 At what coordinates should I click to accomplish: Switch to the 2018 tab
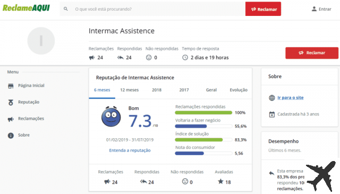pyautogui.click(x=157, y=90)
